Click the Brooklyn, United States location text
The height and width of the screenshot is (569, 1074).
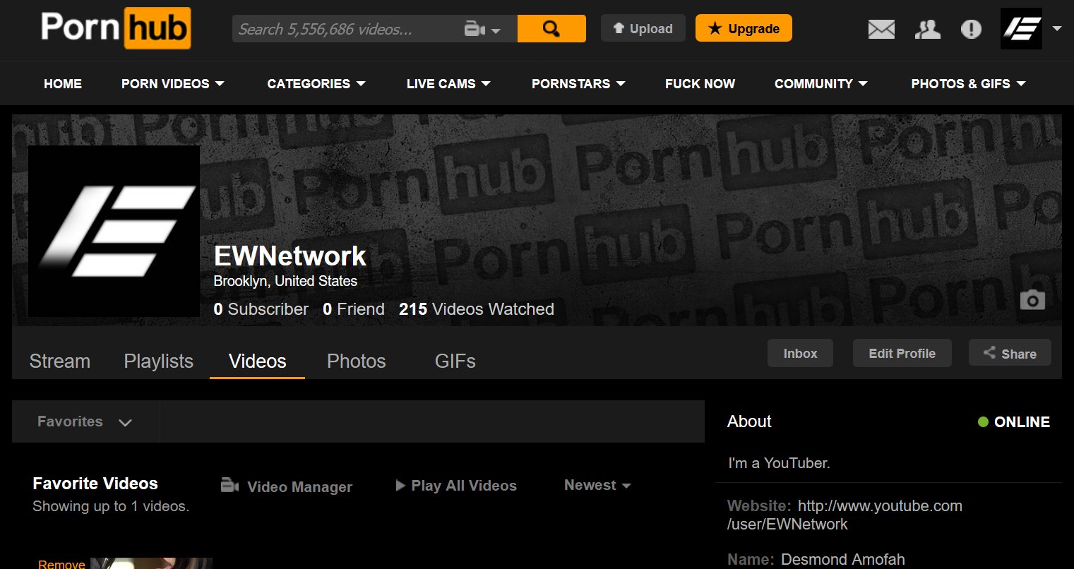point(285,281)
